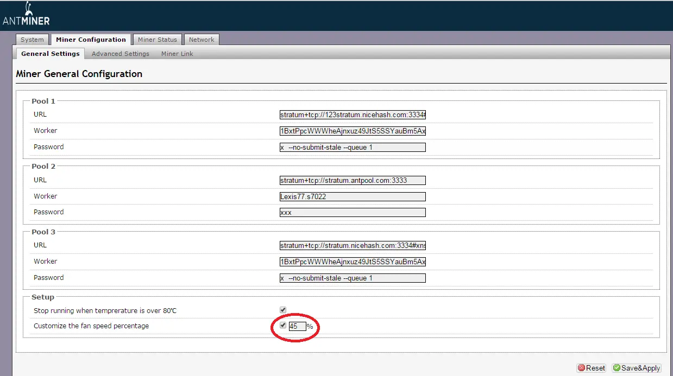Select the Pool 3 Password field
673x376 pixels.
353,278
